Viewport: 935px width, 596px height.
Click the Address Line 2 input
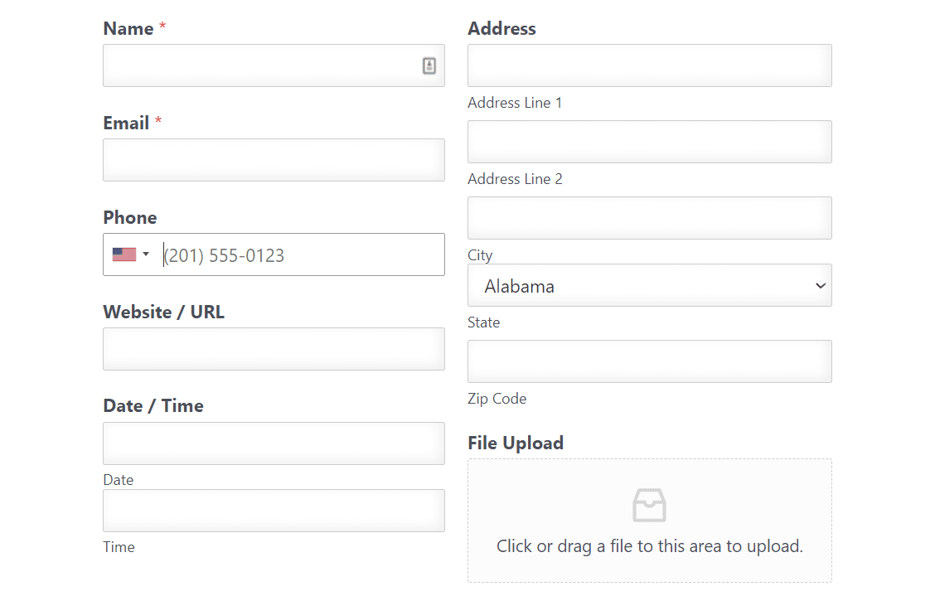click(x=649, y=142)
